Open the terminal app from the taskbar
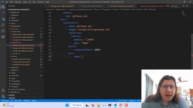 [x=109, y=105]
